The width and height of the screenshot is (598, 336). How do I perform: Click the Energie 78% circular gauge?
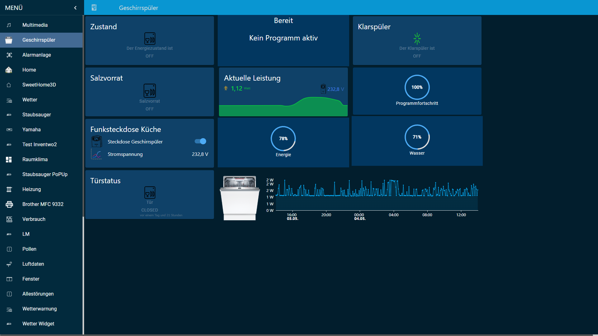pos(283,139)
